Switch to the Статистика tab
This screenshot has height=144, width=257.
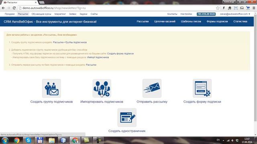tap(240, 21)
